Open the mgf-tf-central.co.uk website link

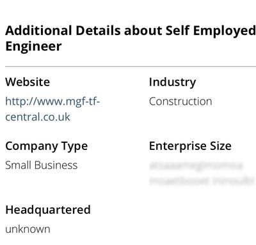click(x=52, y=109)
